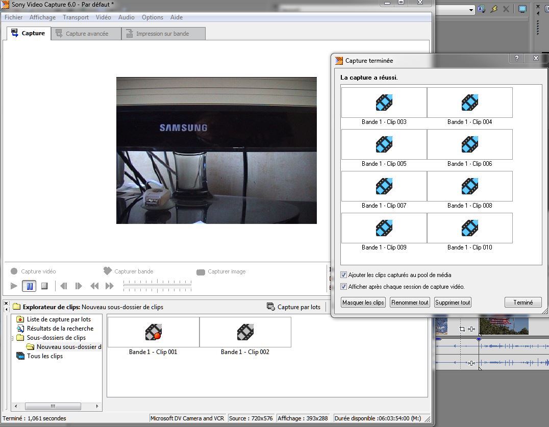Click the monitor preview icon at top right
The height and width of the screenshot is (427, 549).
522,9
